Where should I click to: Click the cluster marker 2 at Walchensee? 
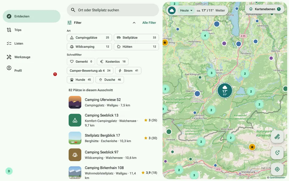coord(251,91)
